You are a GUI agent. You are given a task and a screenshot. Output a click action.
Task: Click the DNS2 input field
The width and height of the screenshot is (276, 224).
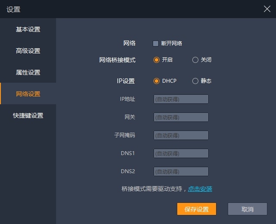click(x=181, y=171)
